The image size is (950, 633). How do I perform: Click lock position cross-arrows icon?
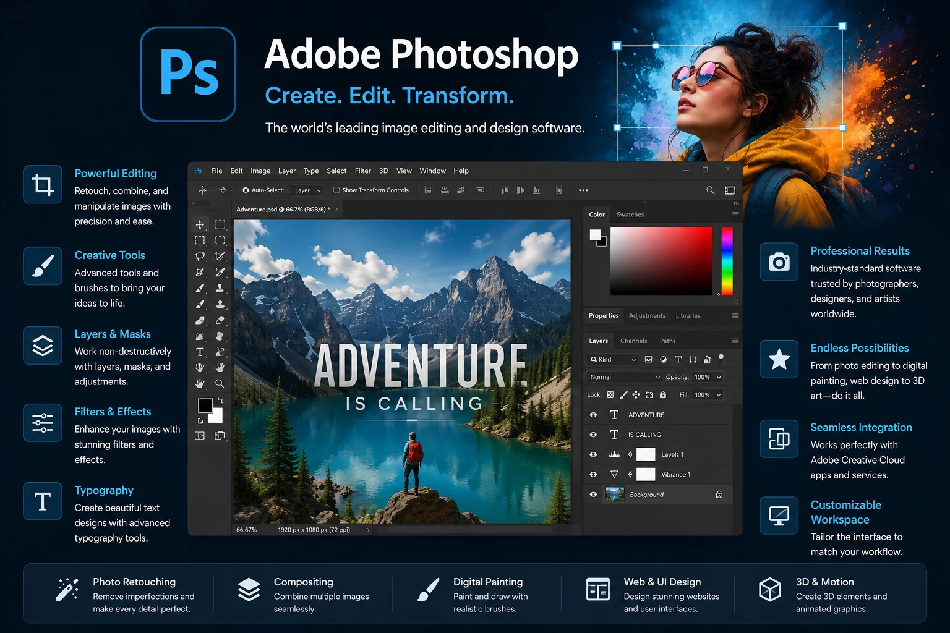pos(636,394)
